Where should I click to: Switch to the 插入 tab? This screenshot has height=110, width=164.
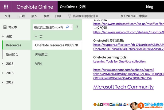[34, 16]
